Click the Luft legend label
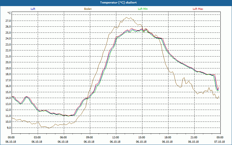The image size is (232, 145). (33, 9)
